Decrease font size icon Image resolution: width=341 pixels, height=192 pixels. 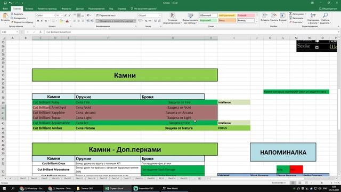[69, 15]
